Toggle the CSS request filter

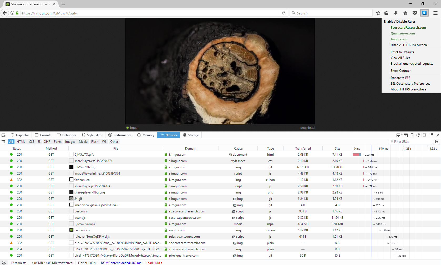(32, 142)
